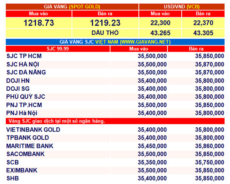Click the spot gold buy price 1218.73
Screen dimensions: 230x184
pyautogui.click(x=39, y=23)
